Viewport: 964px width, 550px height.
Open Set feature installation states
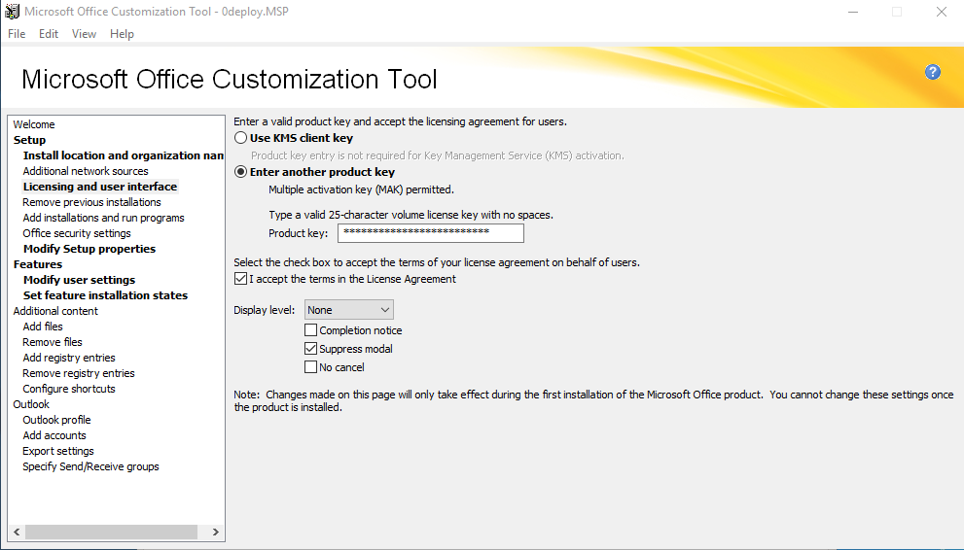pos(105,295)
